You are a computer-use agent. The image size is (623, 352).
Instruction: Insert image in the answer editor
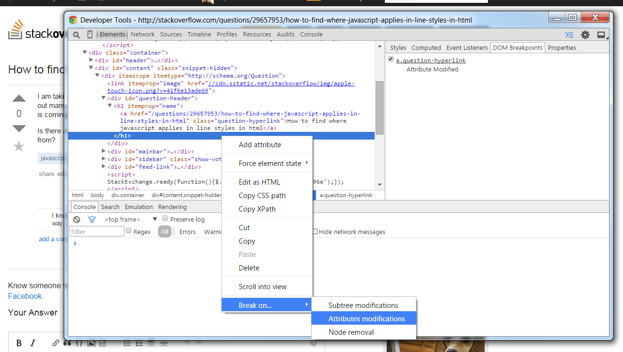(x=91, y=343)
